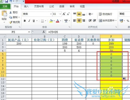Click the Copy button
The width and height of the screenshot is (130, 100).
coord(14,17)
